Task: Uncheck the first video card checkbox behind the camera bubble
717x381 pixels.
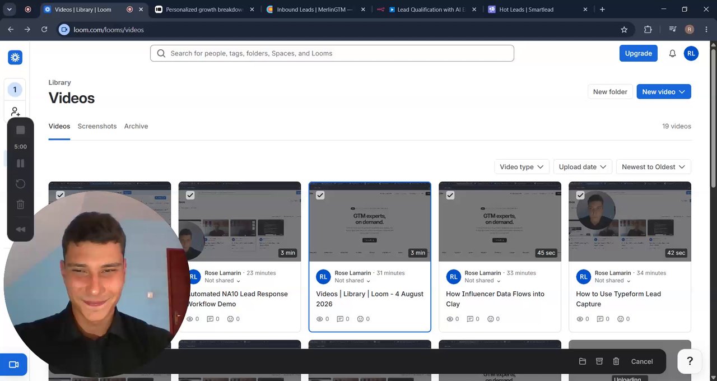Action: (60, 195)
